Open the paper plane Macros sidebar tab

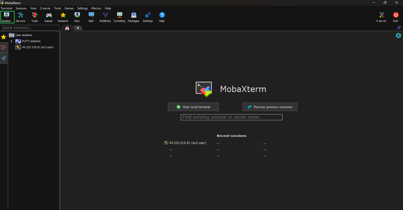(x=4, y=58)
